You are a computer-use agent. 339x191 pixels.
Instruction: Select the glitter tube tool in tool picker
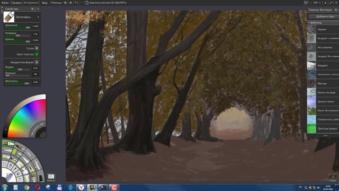tap(26, 179)
